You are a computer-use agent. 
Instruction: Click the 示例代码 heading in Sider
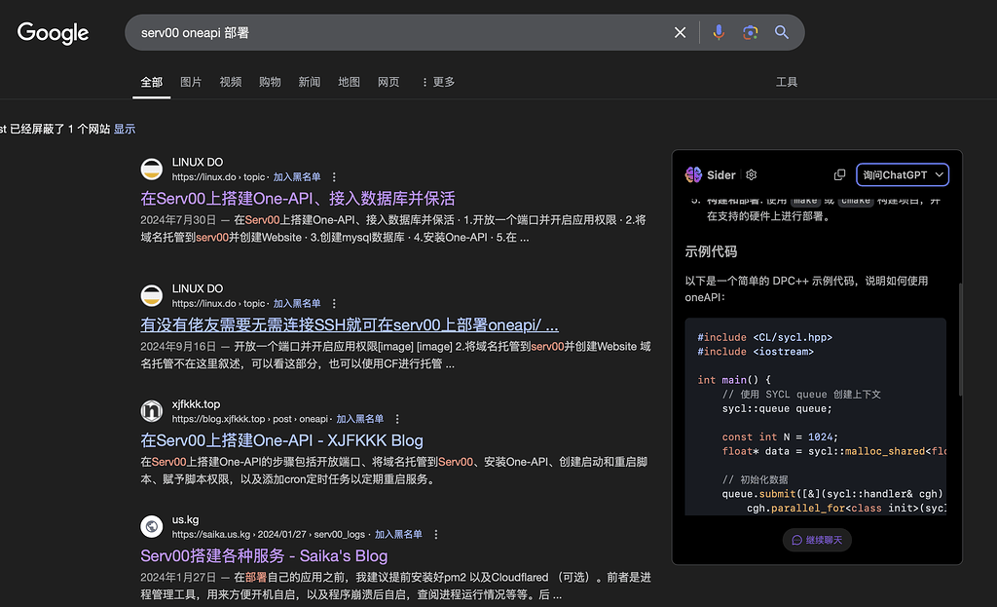point(711,252)
